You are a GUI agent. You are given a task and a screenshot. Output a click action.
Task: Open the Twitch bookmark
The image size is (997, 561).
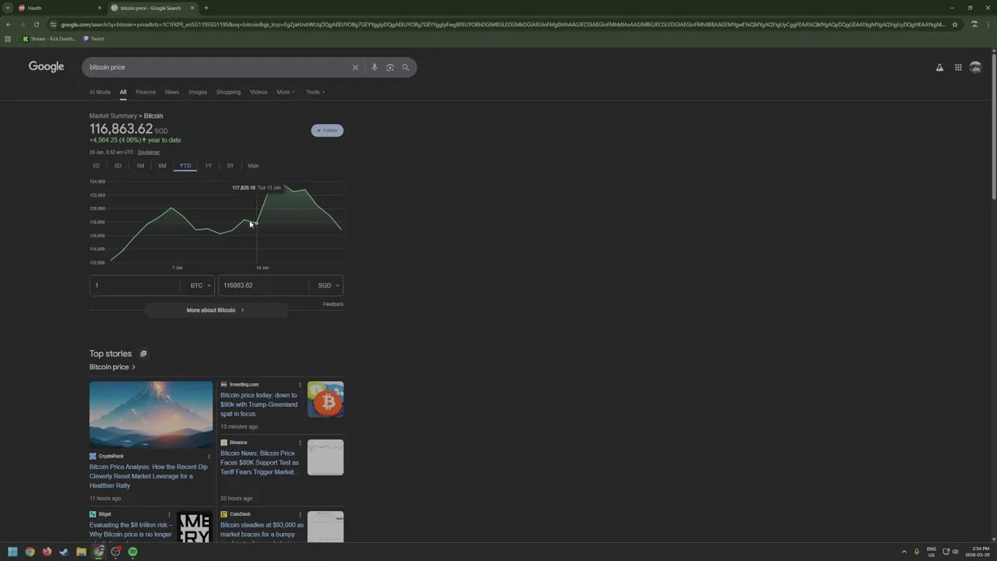93,39
